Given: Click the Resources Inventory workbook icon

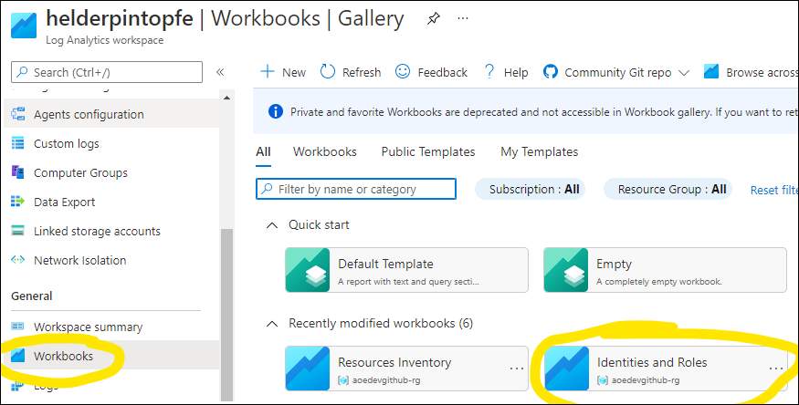Looking at the screenshot, I should (x=307, y=369).
